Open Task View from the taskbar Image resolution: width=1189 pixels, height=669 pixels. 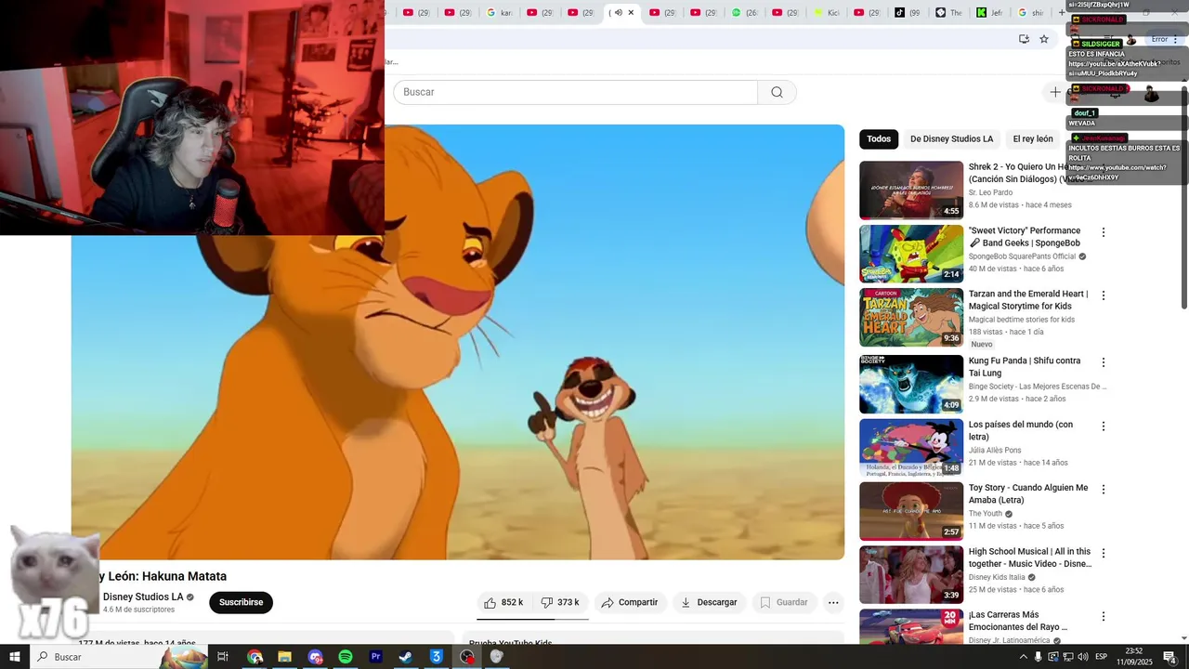pyautogui.click(x=223, y=657)
